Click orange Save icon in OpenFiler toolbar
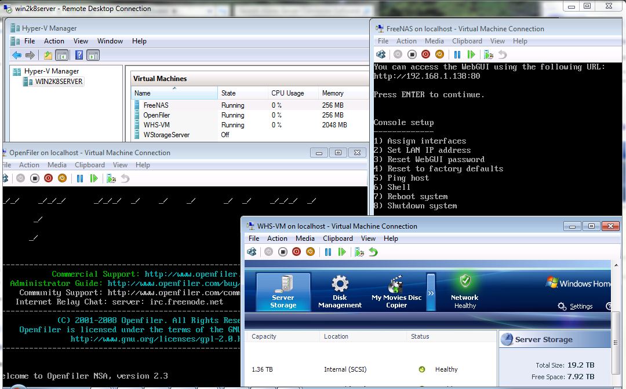This screenshot has width=626, height=389. pos(62,178)
